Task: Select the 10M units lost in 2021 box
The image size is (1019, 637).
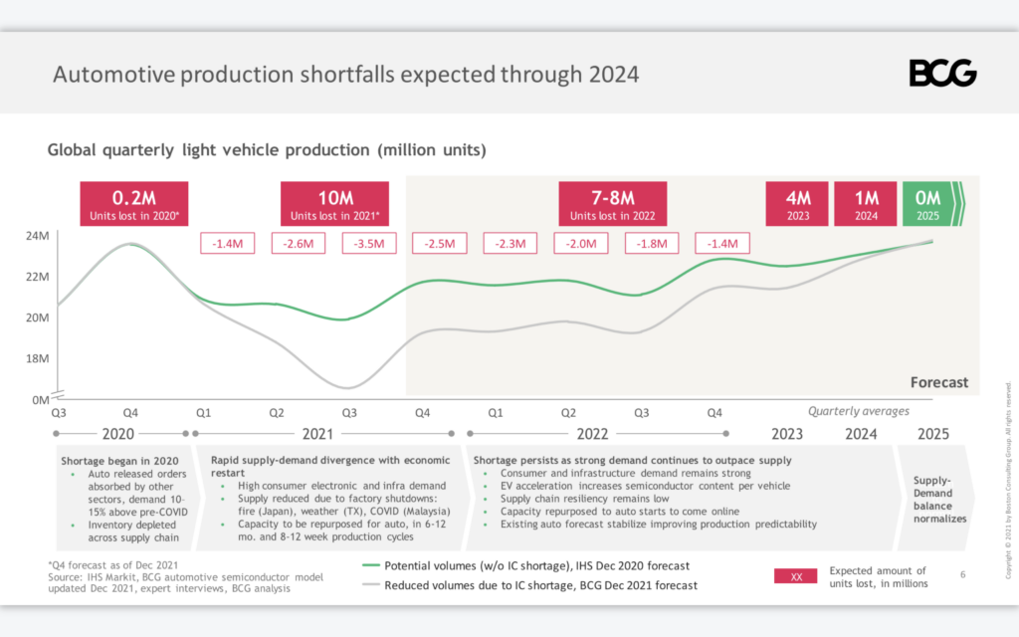Action: [334, 204]
